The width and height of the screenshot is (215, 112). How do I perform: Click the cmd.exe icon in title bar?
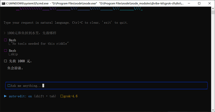(3, 3)
